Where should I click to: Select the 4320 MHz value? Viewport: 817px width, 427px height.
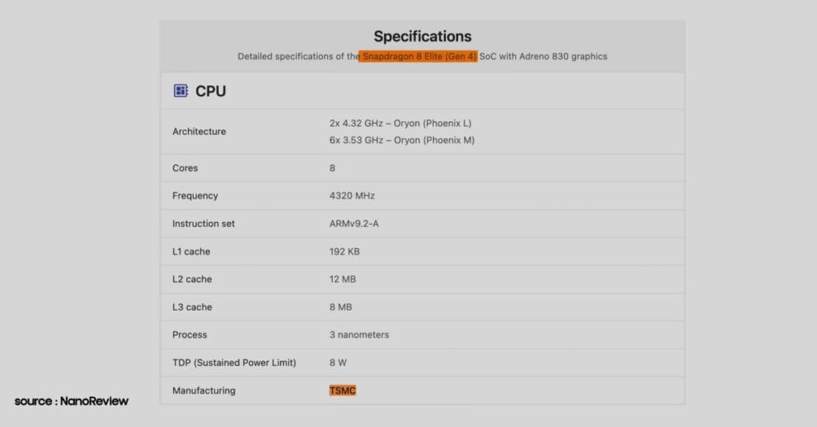pos(352,196)
